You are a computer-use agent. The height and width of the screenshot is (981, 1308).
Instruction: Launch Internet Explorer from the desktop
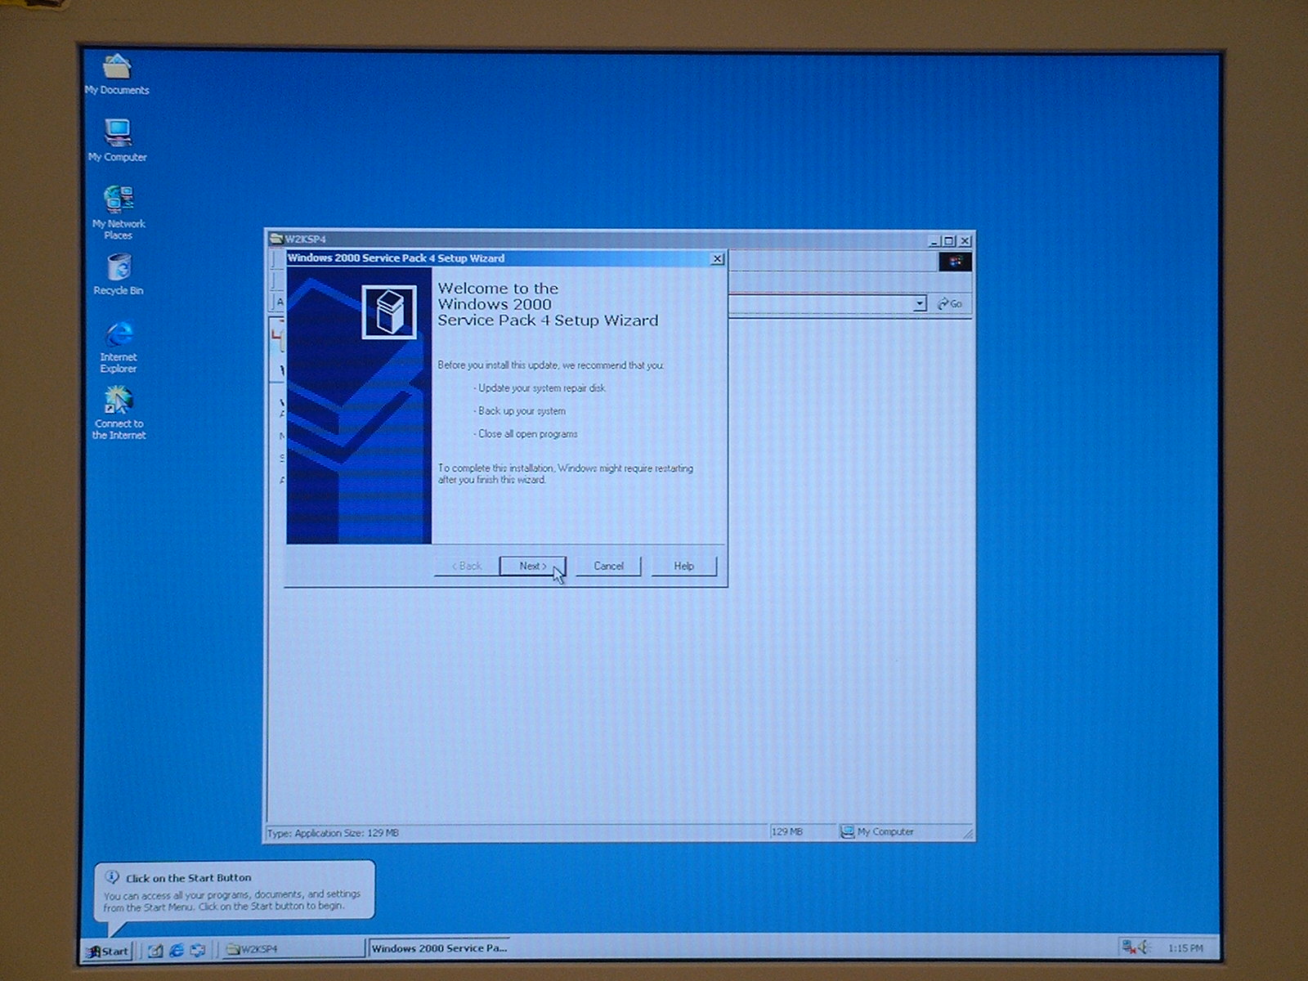[119, 334]
